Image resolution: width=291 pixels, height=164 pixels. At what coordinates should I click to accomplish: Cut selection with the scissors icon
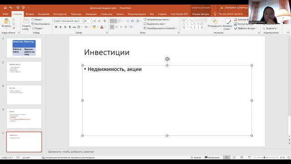(x=14, y=19)
